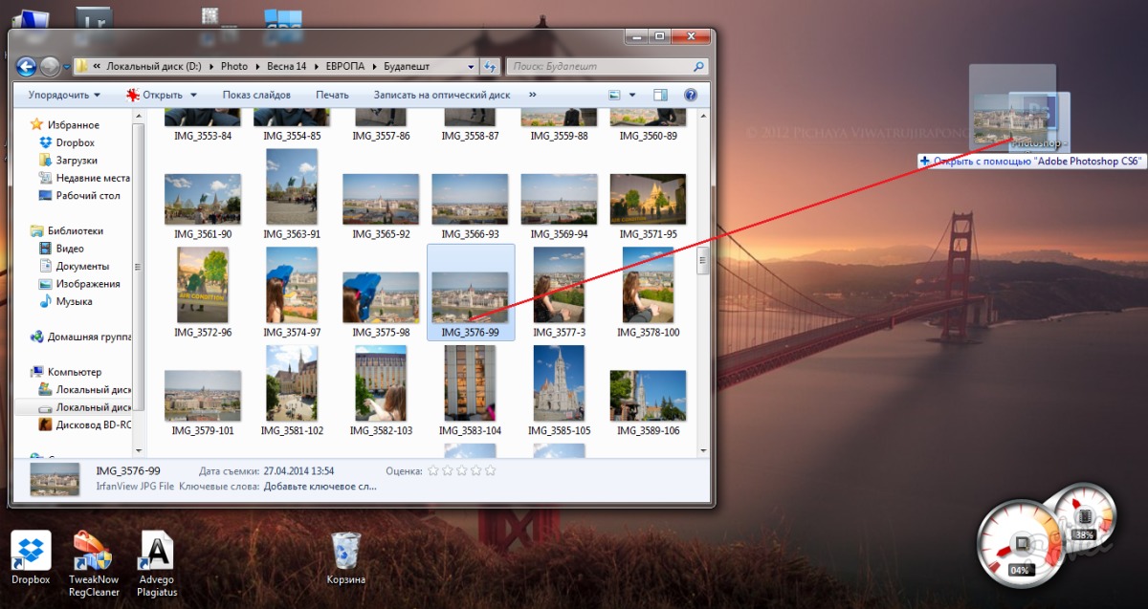The width and height of the screenshot is (1148, 609).
Task: Open the view options dropdown arrow
Action: (x=632, y=95)
